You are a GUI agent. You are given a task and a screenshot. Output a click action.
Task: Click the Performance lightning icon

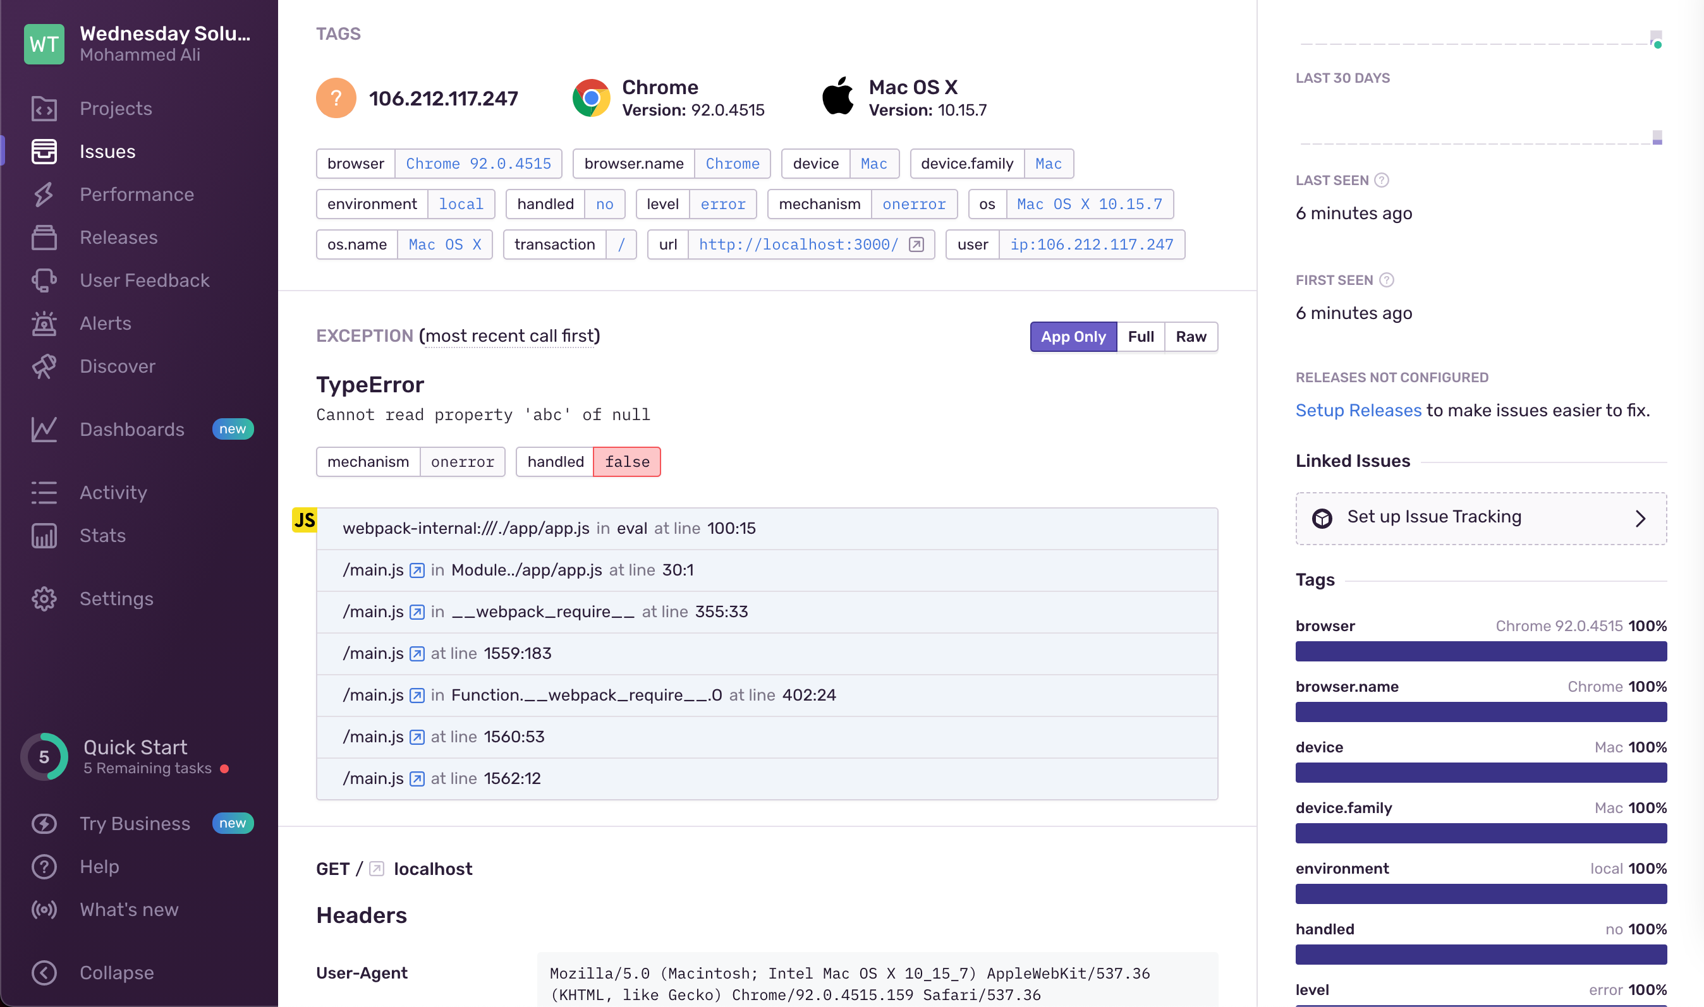pyautogui.click(x=44, y=195)
